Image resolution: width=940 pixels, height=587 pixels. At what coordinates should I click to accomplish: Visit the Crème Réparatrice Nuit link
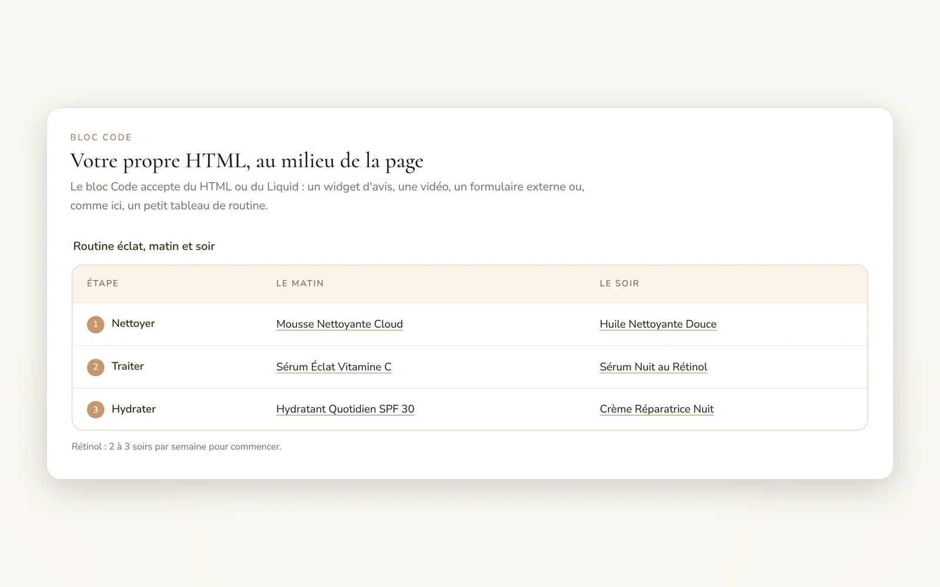point(657,409)
